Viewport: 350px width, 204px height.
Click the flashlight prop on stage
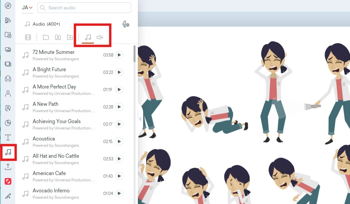point(312,106)
